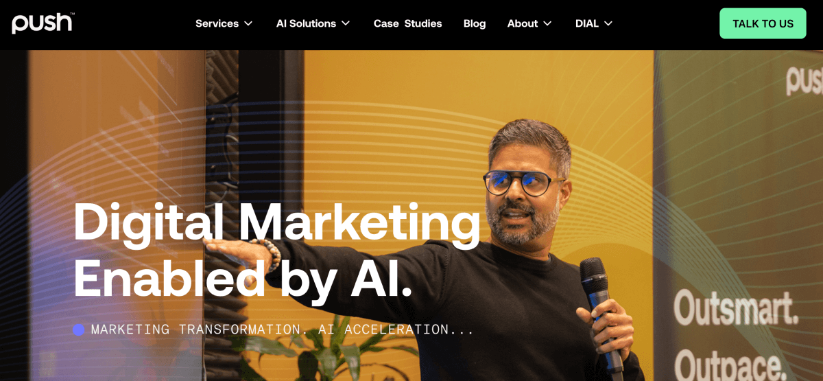The width and height of the screenshot is (823, 381).
Task: Click the MARKETING TRANSFORMATION. AI ACCELERATION tagline
Action: pos(283,330)
